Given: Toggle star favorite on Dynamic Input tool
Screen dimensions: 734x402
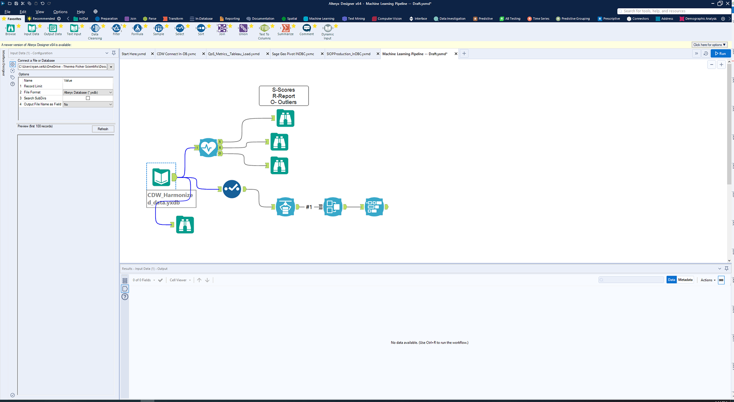Looking at the screenshot, I should 336,26.
